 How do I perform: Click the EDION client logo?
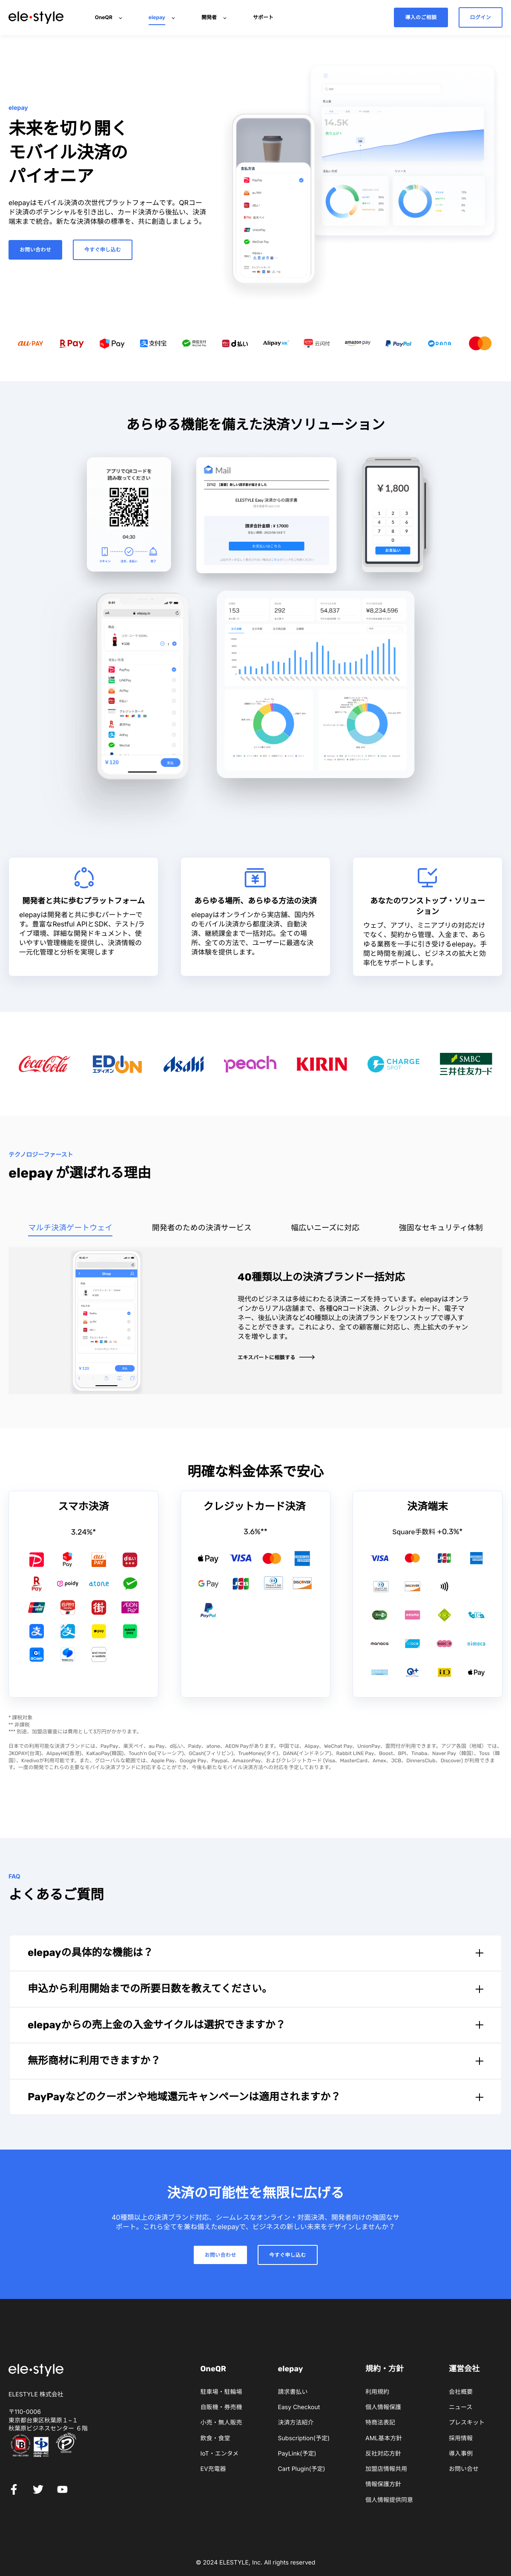(117, 1064)
